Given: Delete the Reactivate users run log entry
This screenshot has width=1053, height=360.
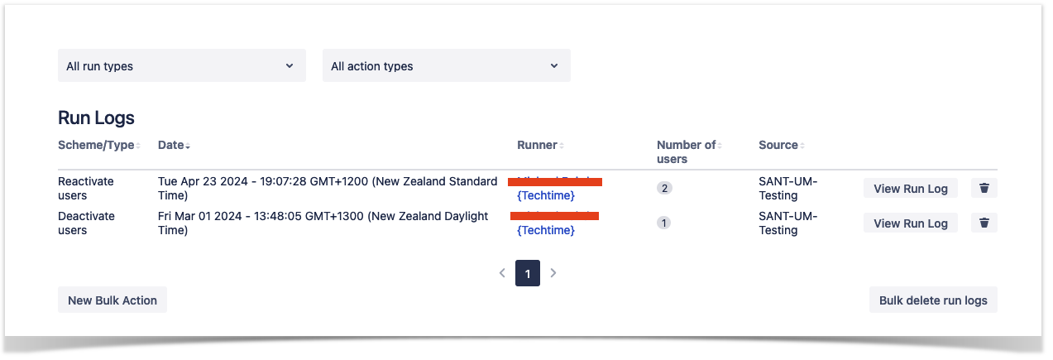Looking at the screenshot, I should (x=984, y=189).
